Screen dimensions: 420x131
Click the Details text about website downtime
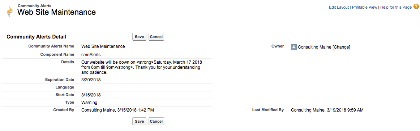(x=143, y=67)
